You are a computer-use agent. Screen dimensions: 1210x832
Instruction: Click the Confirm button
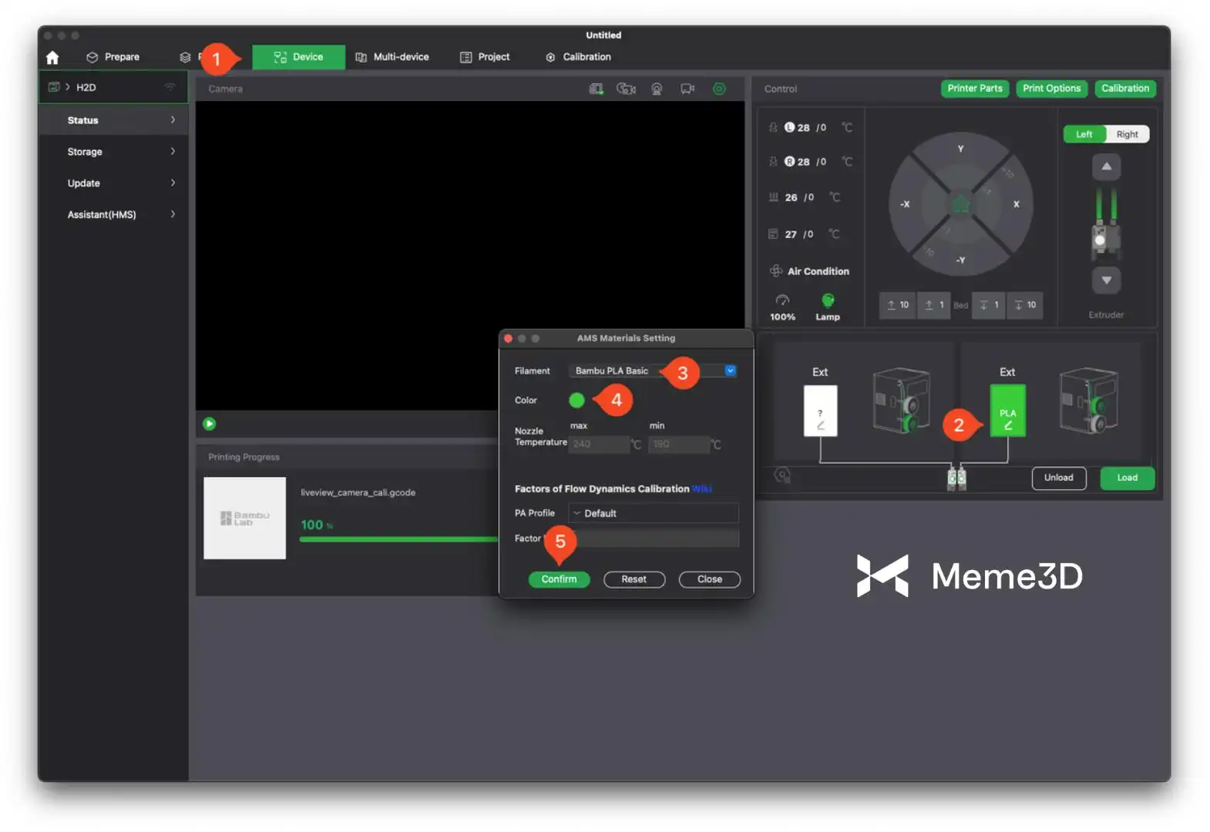click(x=559, y=579)
